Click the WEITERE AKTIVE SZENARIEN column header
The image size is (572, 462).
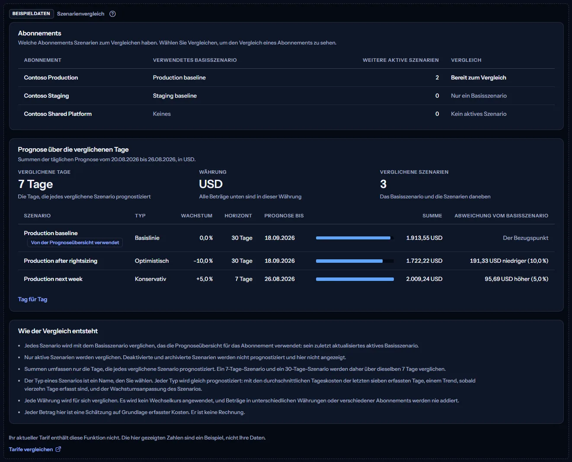point(401,60)
